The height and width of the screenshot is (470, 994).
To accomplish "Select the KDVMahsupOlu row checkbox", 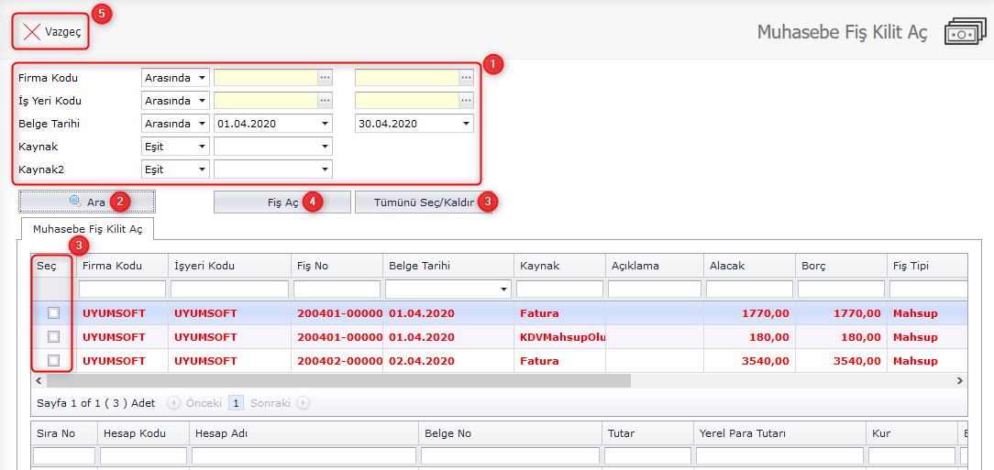I will (54, 337).
